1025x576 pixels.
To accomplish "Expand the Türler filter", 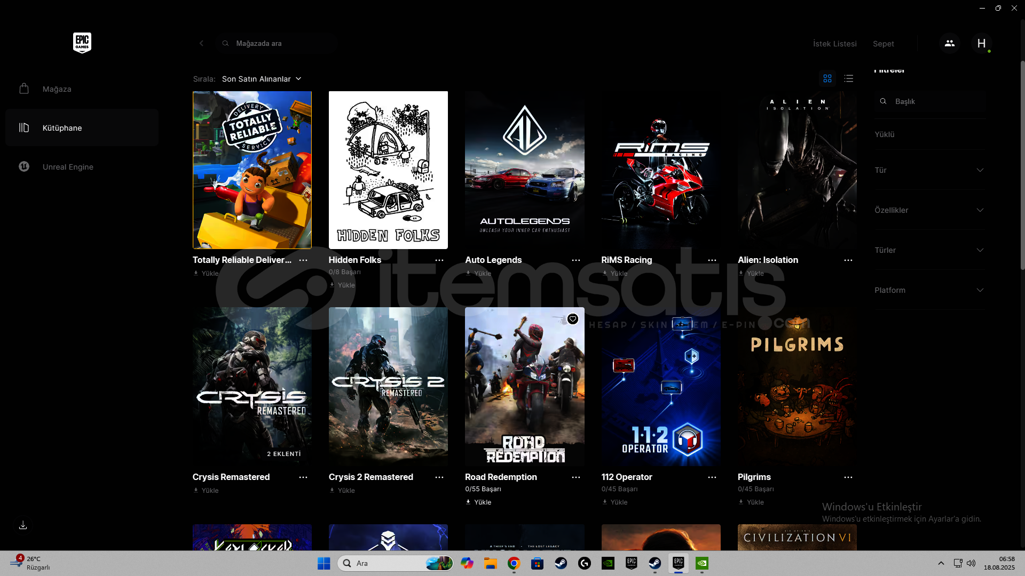I will point(929,250).
